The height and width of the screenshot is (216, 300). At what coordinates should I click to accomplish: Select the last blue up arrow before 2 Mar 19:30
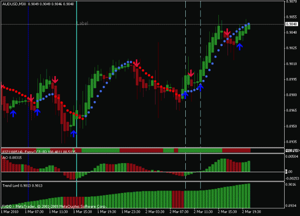(240, 47)
